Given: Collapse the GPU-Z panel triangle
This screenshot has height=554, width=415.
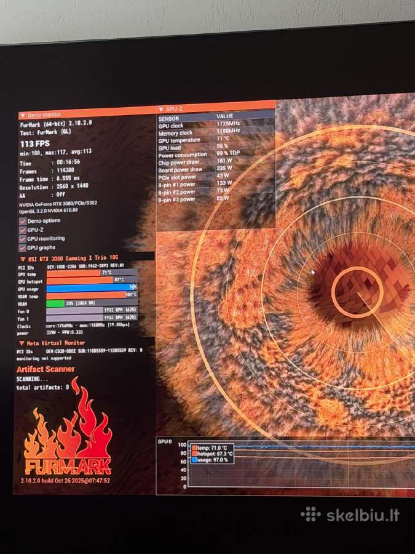Looking at the screenshot, I should click(x=161, y=110).
